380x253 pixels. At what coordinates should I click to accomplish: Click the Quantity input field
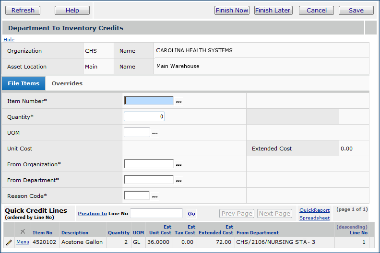pyautogui.click(x=144, y=116)
